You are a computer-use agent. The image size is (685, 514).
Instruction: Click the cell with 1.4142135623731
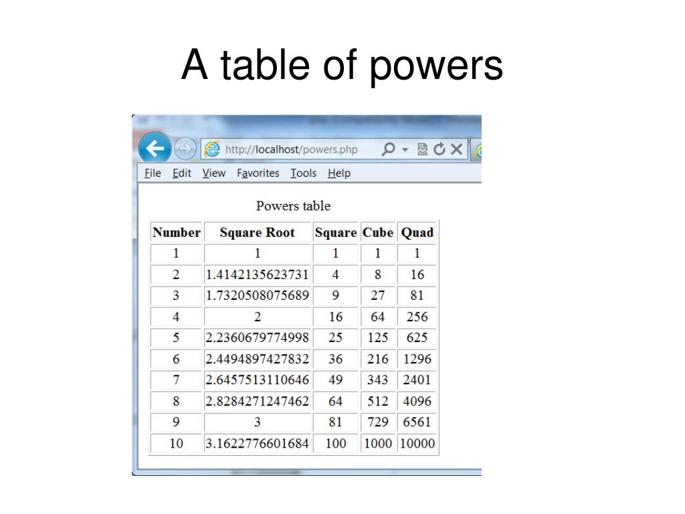[258, 274]
